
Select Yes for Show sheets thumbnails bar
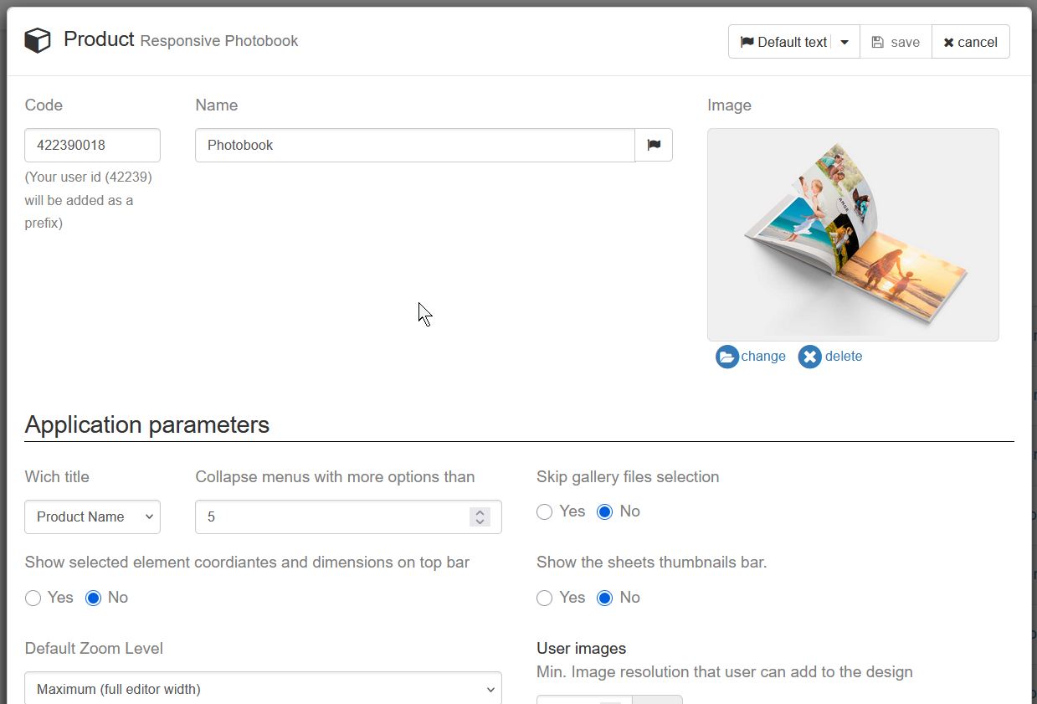pos(545,598)
